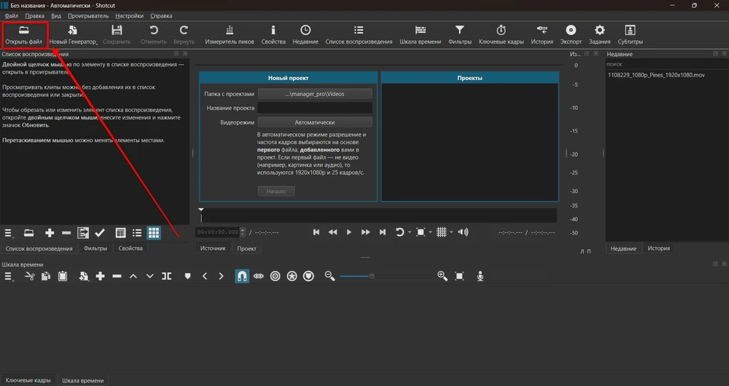Open История panel from main toolbar
The image size is (729, 386).
point(542,35)
